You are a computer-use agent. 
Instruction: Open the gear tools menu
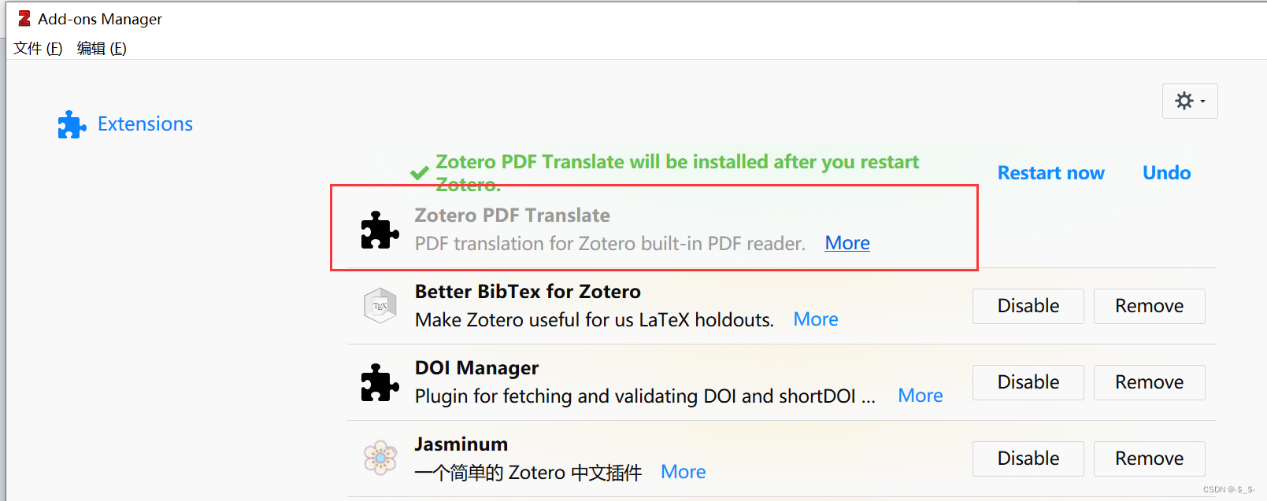tap(1184, 101)
